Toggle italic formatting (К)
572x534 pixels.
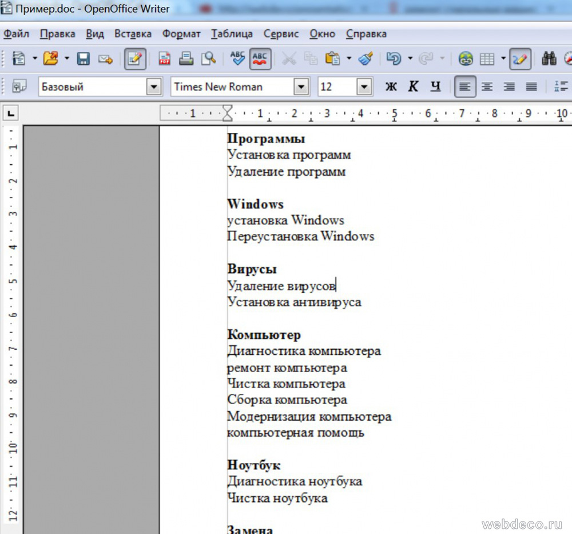414,86
